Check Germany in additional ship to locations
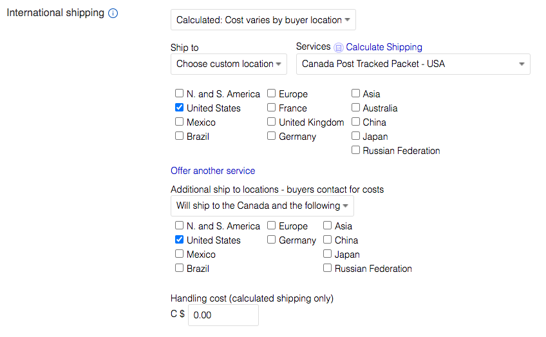This screenshot has width=546, height=337. (271, 240)
